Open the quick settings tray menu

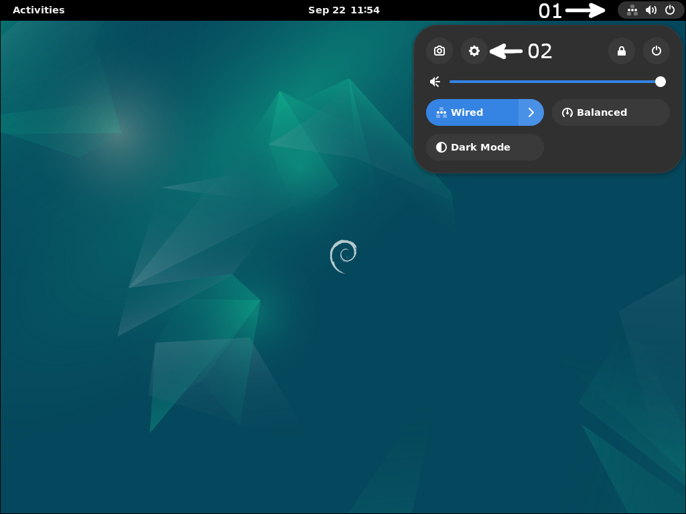650,10
